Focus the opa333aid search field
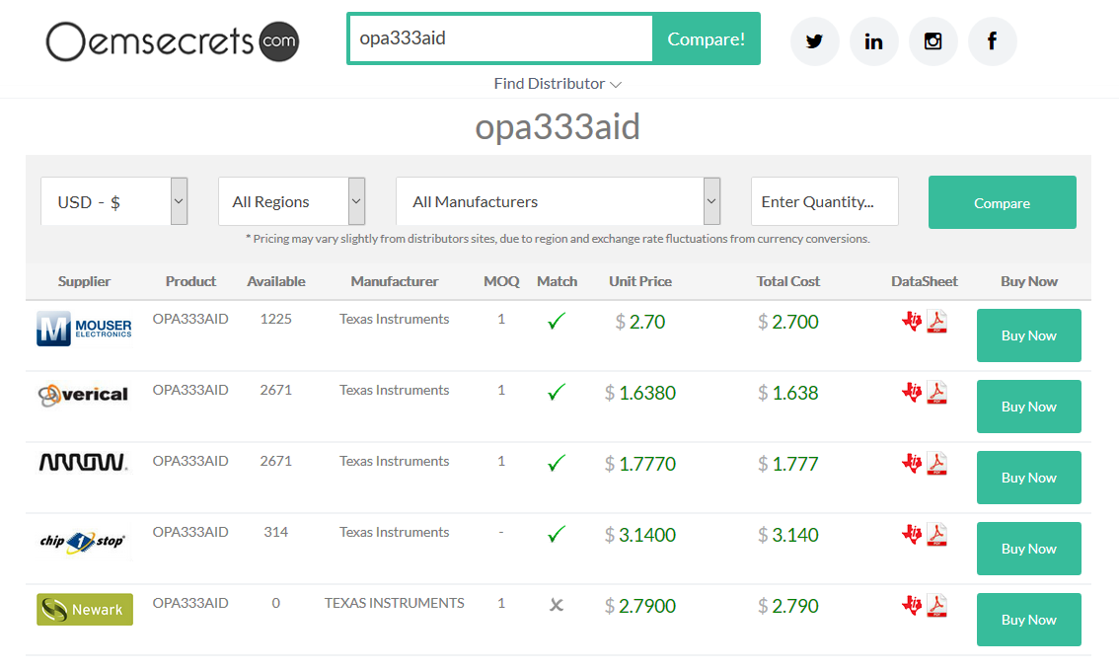Viewport: 1119px width, 668px height. (501, 38)
